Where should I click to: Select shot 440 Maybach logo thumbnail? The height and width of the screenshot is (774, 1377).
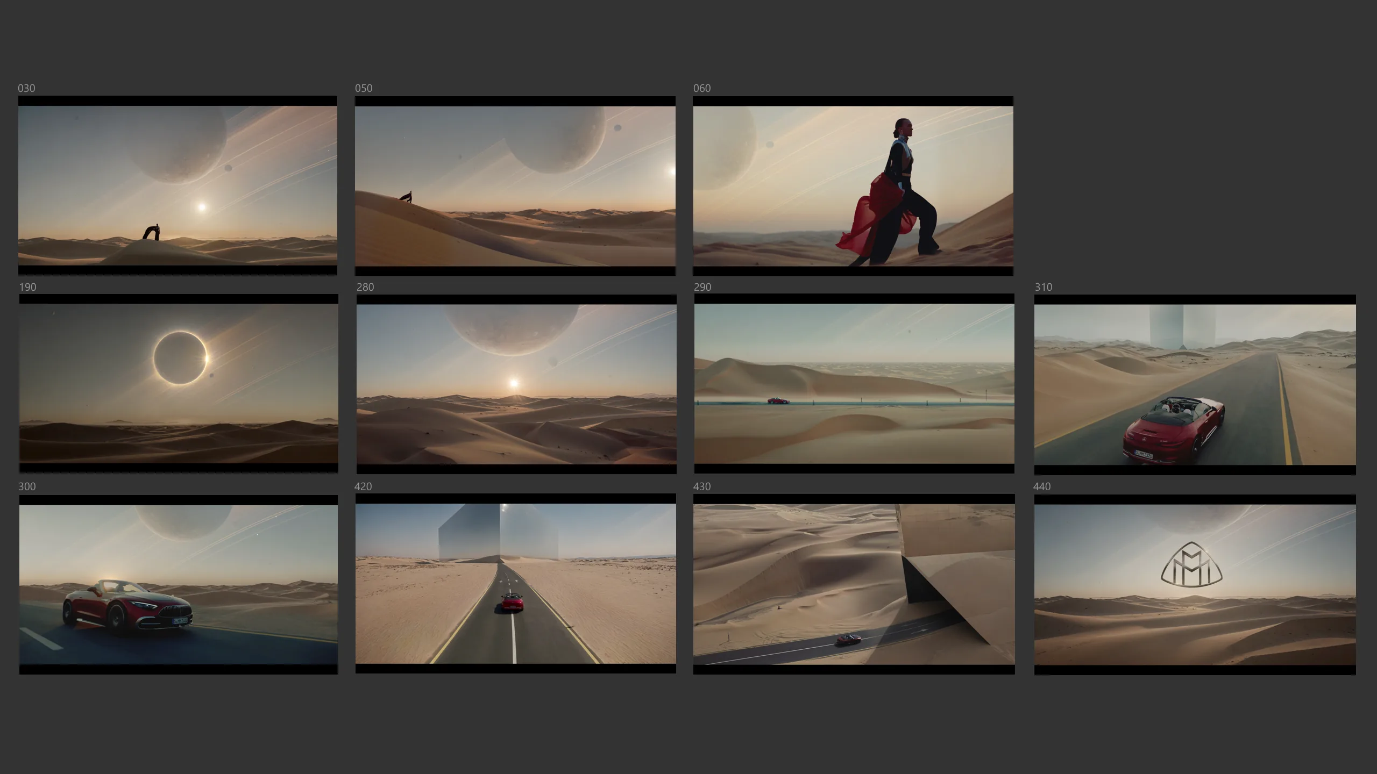coord(1195,585)
